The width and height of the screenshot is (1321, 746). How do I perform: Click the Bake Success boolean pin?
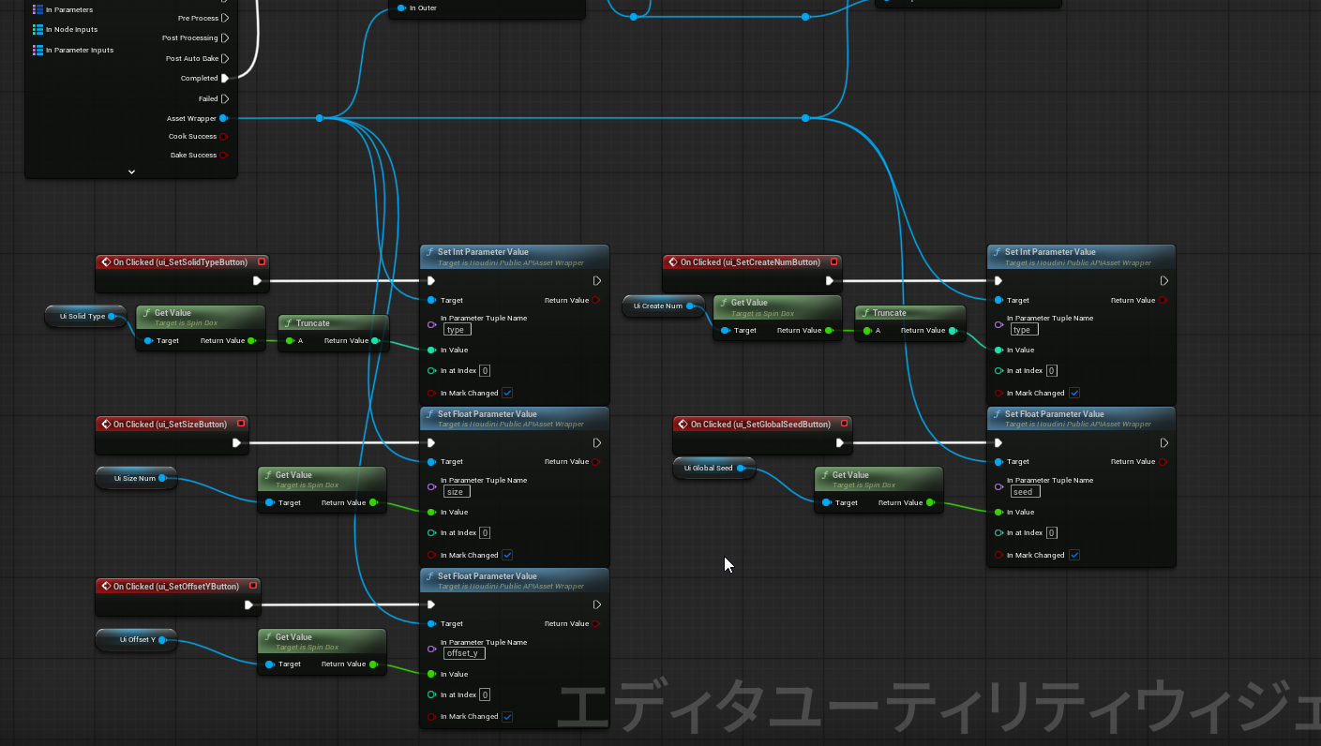click(224, 156)
